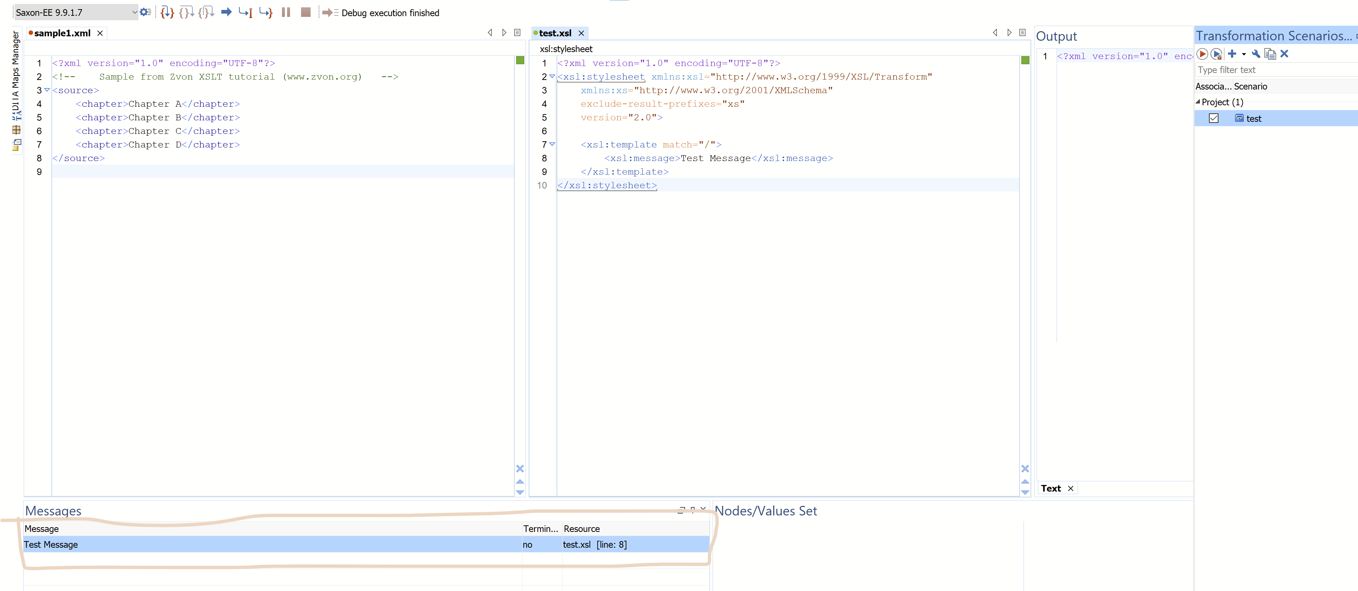Click the Association column header

click(x=1213, y=86)
